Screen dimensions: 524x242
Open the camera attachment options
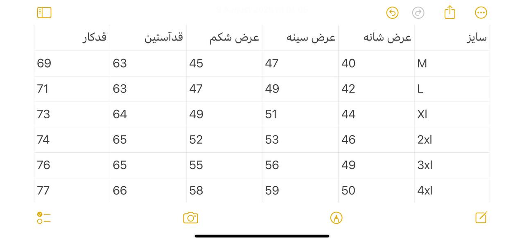tap(191, 218)
